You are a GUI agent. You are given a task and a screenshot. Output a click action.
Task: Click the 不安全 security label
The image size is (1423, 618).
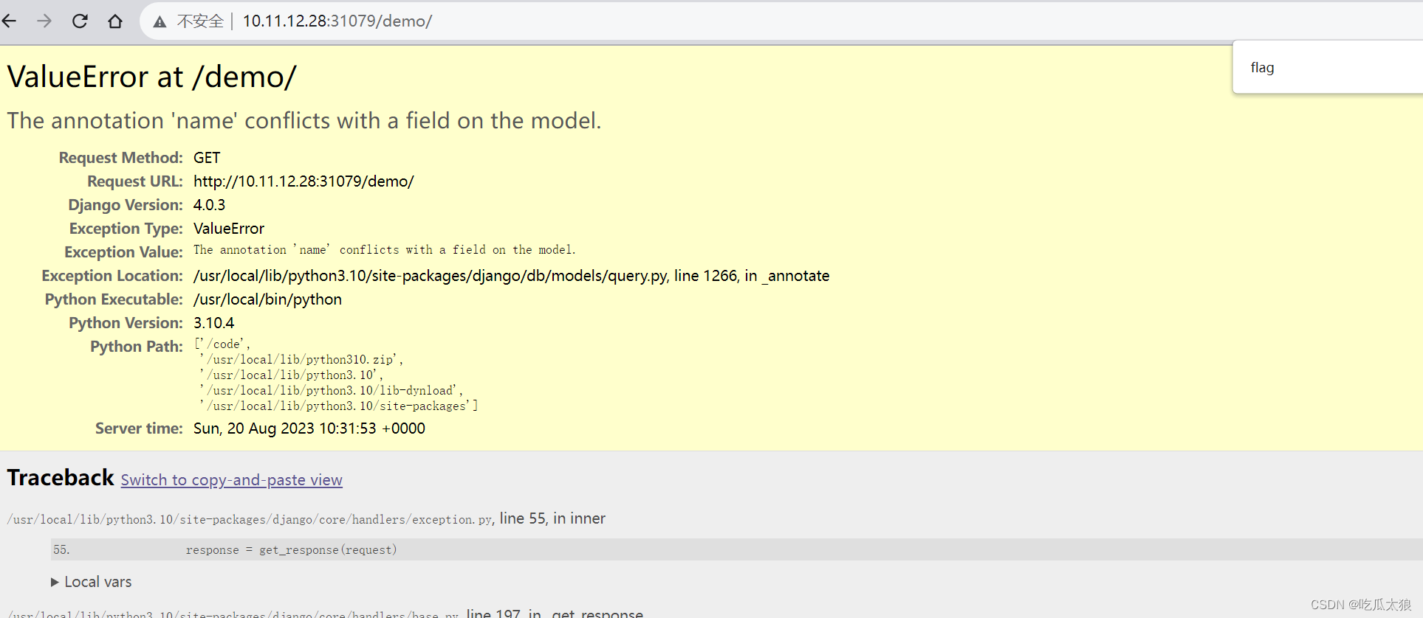point(200,21)
